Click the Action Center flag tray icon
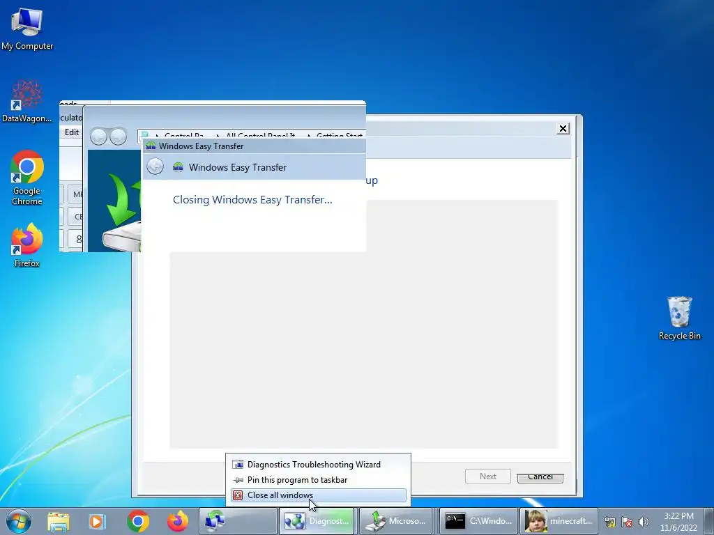The width and height of the screenshot is (714, 535). pyautogui.click(x=627, y=522)
